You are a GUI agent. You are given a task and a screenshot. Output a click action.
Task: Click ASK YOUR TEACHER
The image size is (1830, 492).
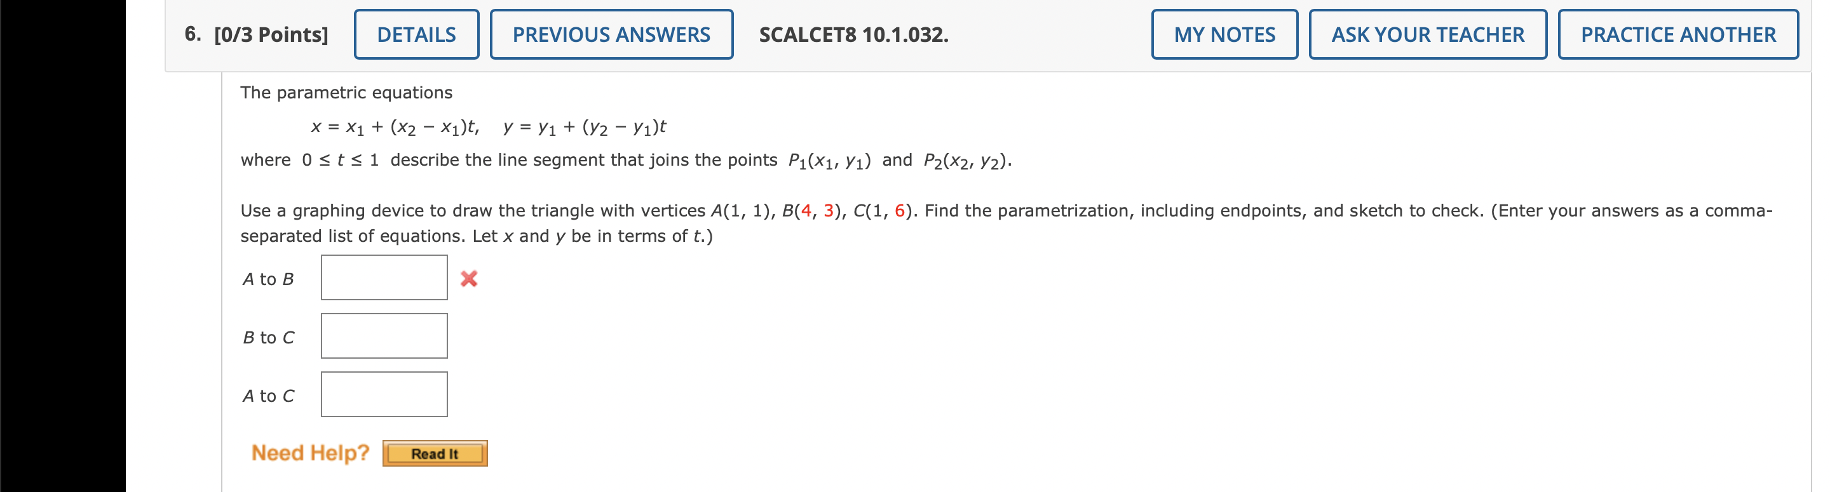tap(1428, 34)
